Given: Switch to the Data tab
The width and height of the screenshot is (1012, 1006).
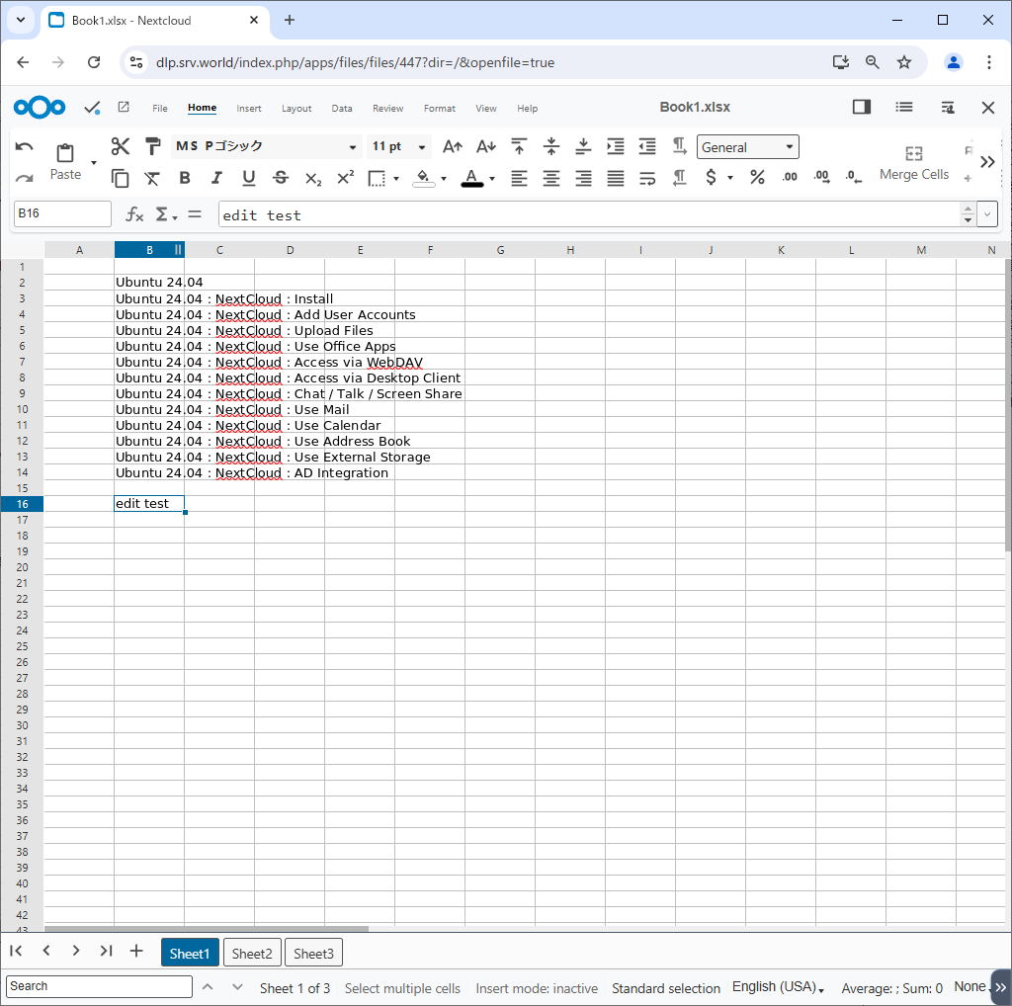Looking at the screenshot, I should pyautogui.click(x=342, y=109).
